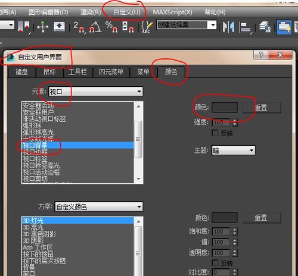
Task: Click the upper 重置 button beside 颜色
Action: tap(262, 108)
